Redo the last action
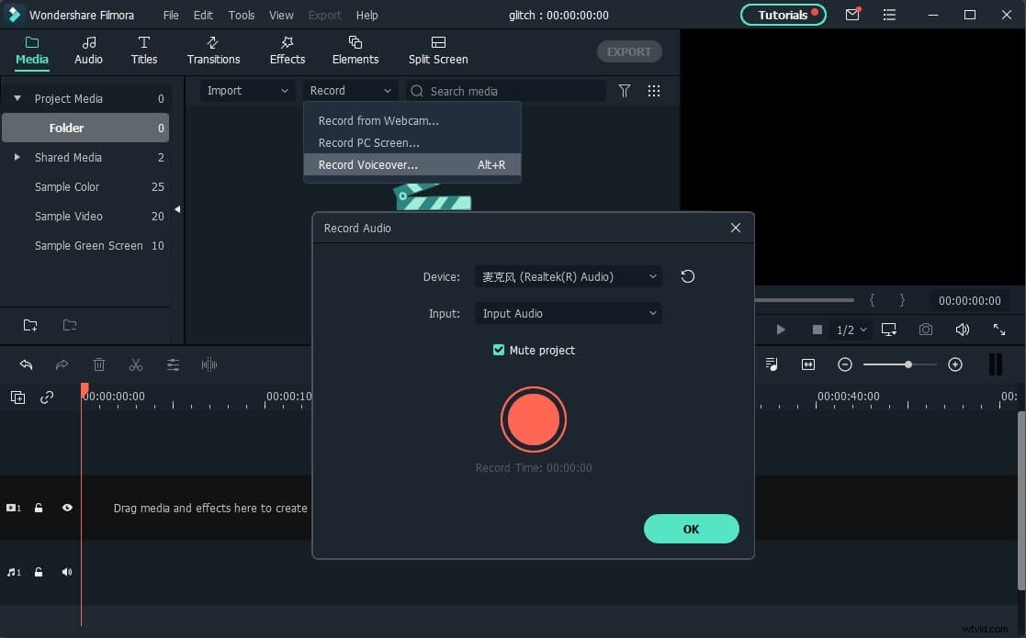 tap(62, 364)
